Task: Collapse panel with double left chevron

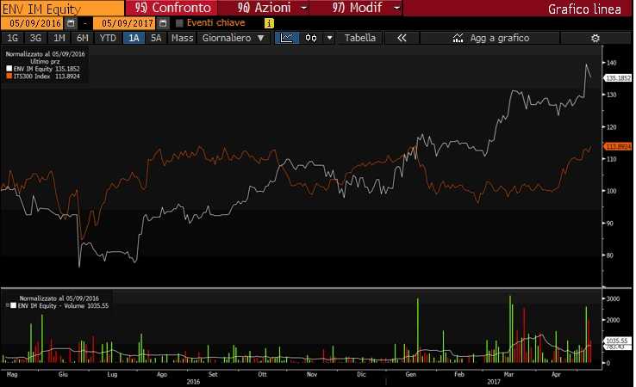Action: coord(402,38)
